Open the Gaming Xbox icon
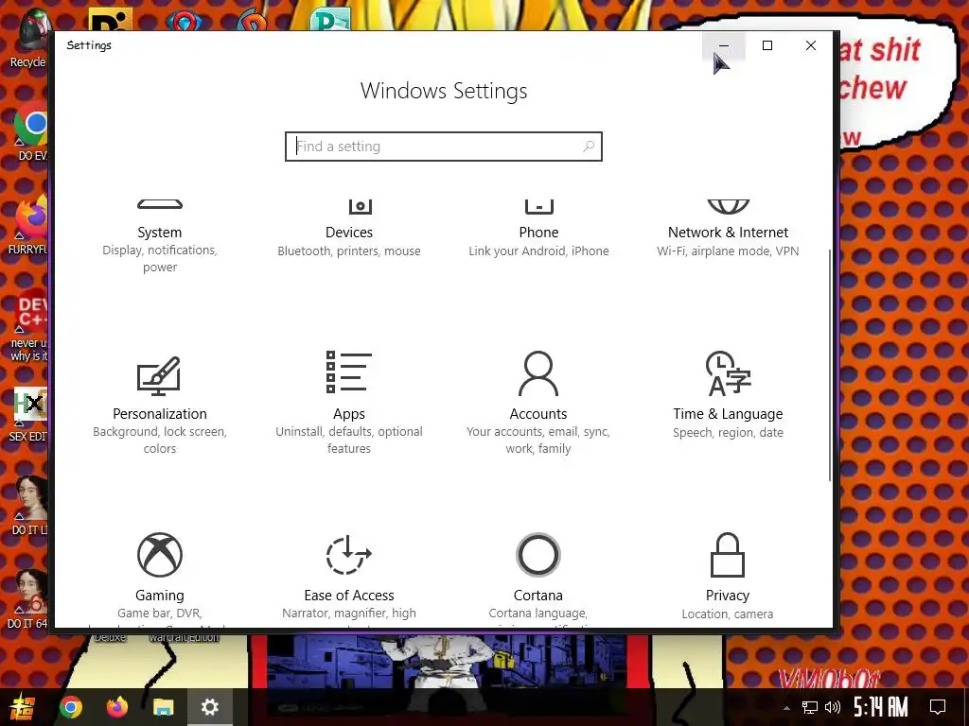Image resolution: width=969 pixels, height=726 pixels. 159,554
